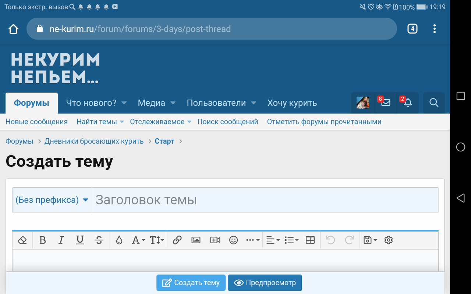Open the Что нового? menu
This screenshot has width=471, height=294.
(92, 103)
